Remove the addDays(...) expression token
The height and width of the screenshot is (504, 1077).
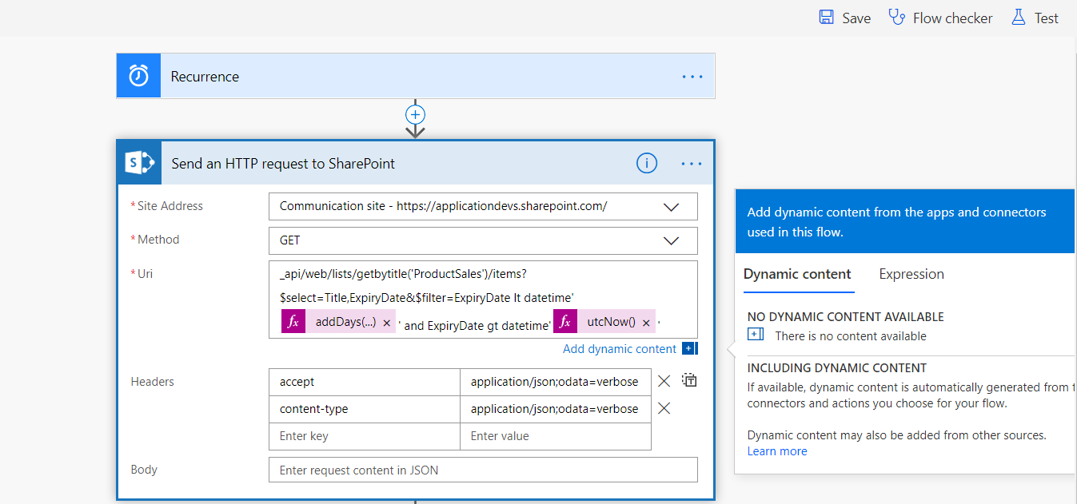point(387,323)
